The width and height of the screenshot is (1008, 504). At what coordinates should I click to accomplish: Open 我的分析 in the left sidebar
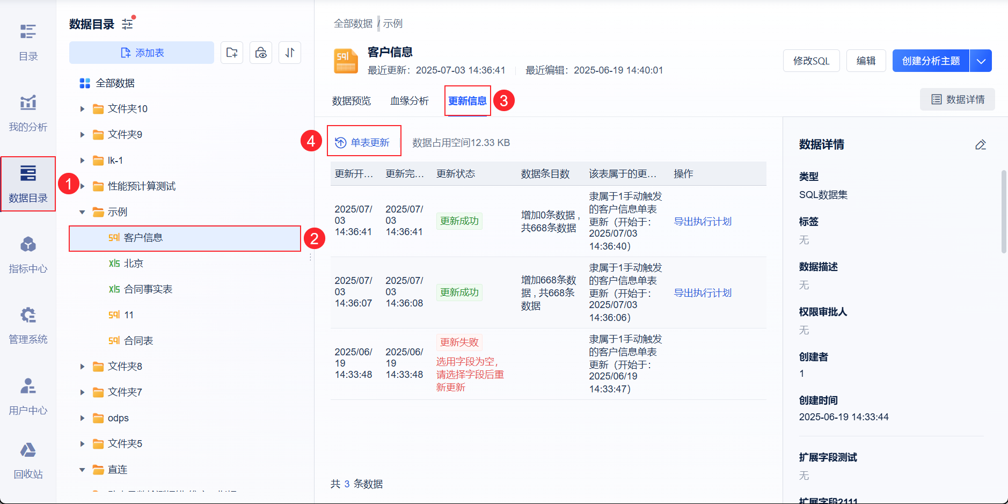(x=28, y=113)
